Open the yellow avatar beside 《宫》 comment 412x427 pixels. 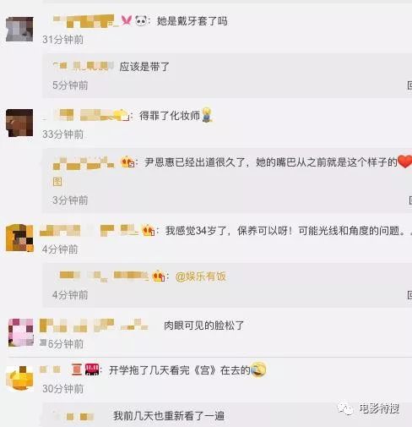(x=20, y=378)
